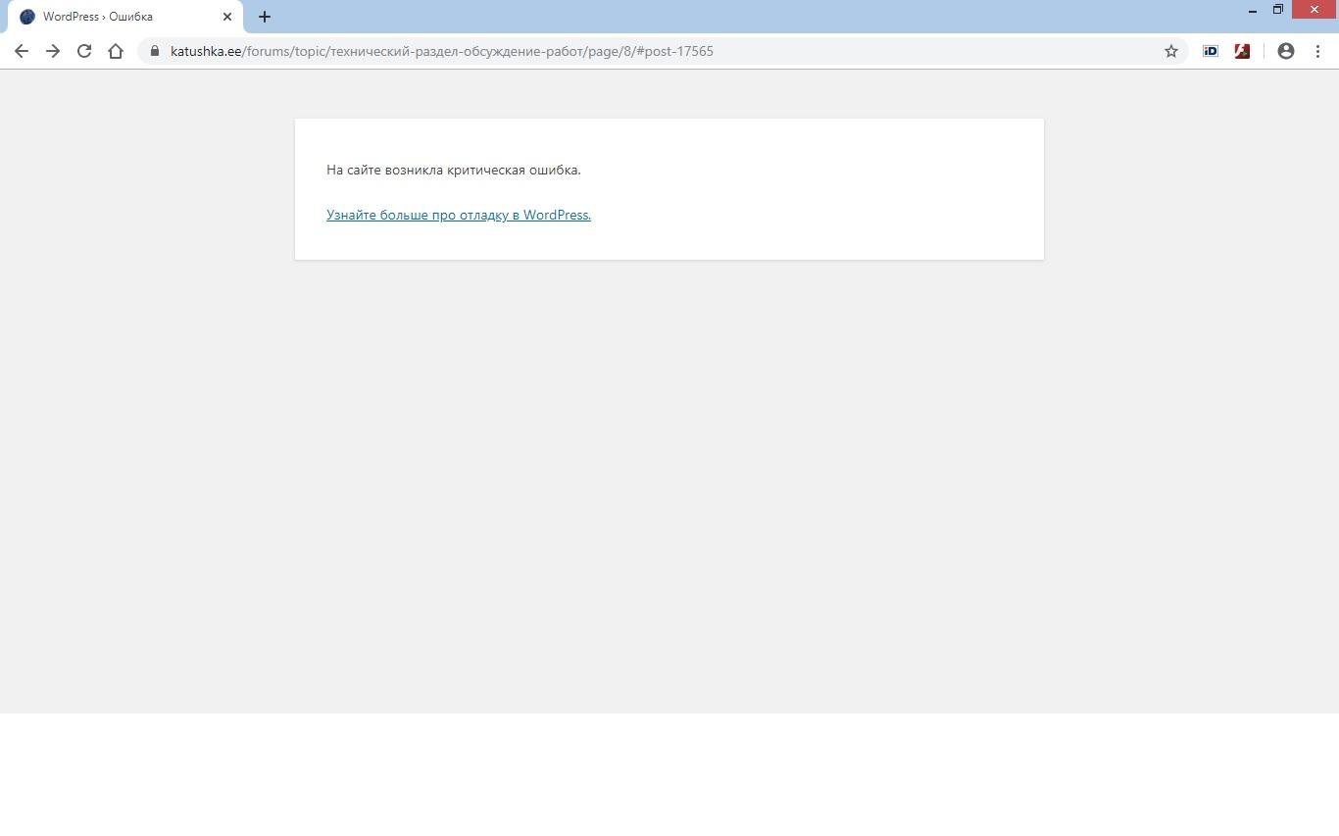View site information via the padlock icon

tap(155, 51)
